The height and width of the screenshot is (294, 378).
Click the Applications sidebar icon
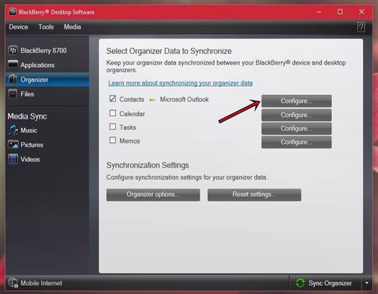[x=13, y=65]
